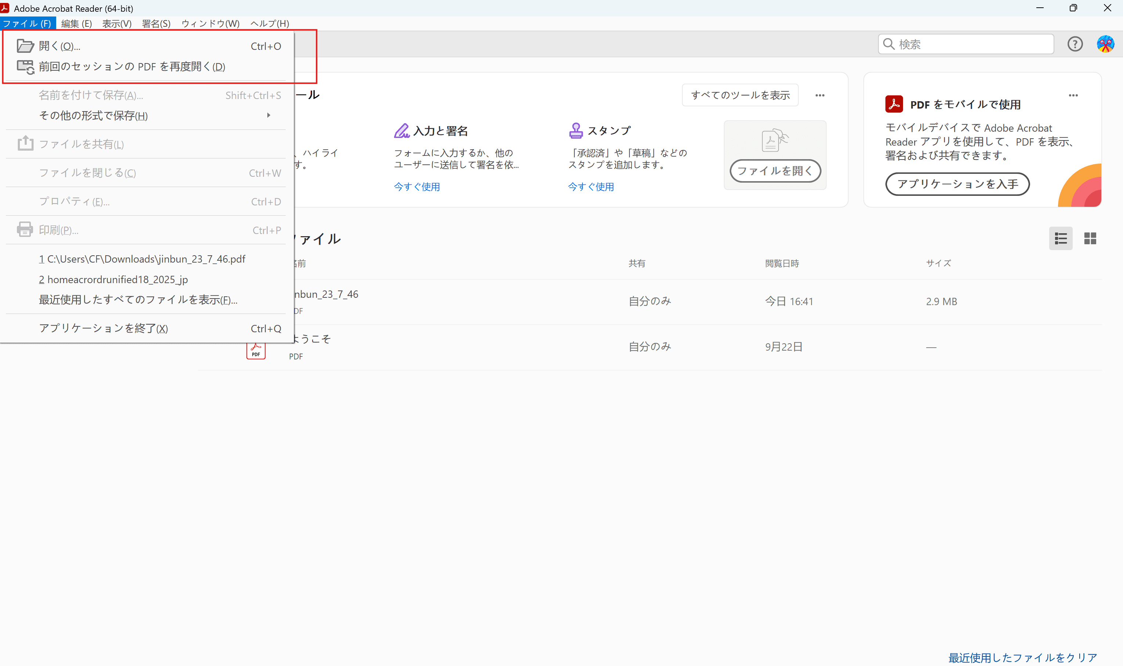Open the 署名 menu
Viewport: 1123px width, 666px height.
pyautogui.click(x=155, y=23)
